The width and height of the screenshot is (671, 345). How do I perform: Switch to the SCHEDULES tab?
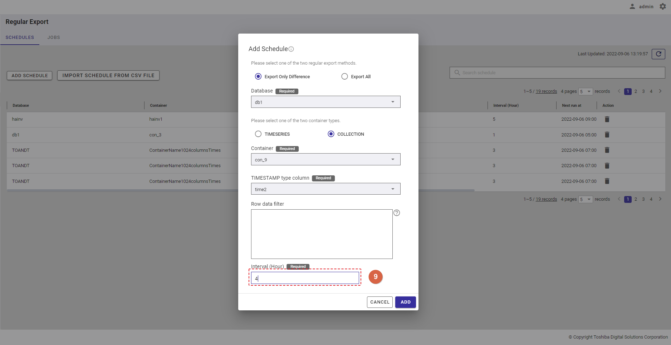[20, 37]
